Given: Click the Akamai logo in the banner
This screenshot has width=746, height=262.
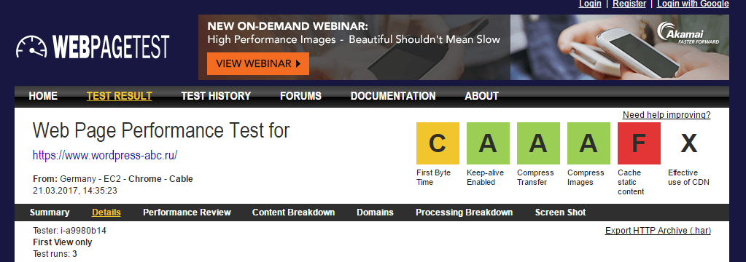Looking at the screenshot, I should point(688,33).
